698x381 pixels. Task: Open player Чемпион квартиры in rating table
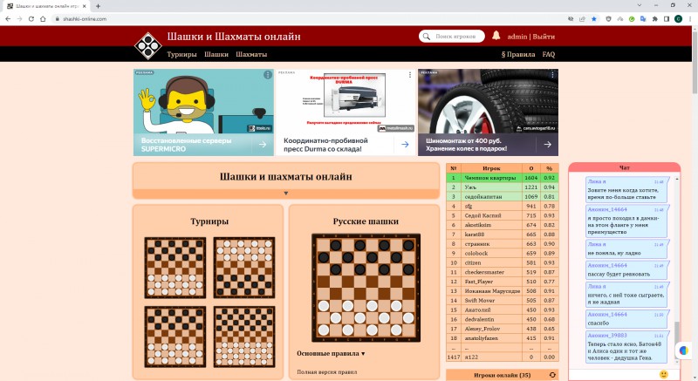[490, 178]
